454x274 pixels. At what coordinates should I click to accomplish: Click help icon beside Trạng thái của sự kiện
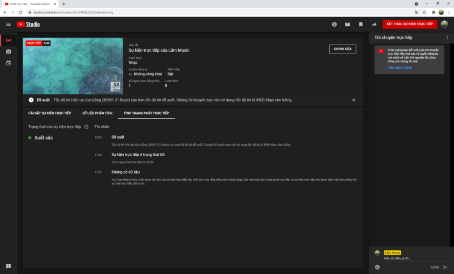(x=86, y=127)
